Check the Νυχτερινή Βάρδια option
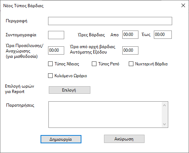 [x=131, y=64]
